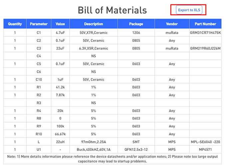Click the Vendor column header
The width and height of the screenshot is (227, 166).
pyautogui.click(x=172, y=24)
